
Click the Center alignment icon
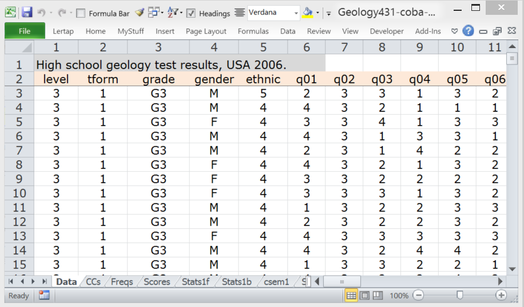[x=240, y=13]
